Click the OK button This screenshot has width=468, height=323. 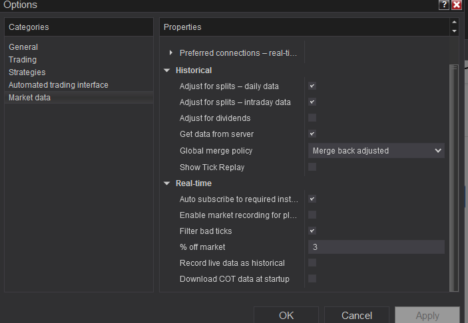pos(286,315)
